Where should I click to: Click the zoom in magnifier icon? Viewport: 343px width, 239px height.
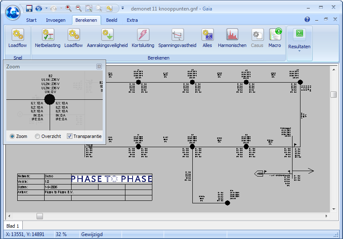pyautogui.click(x=69, y=8)
